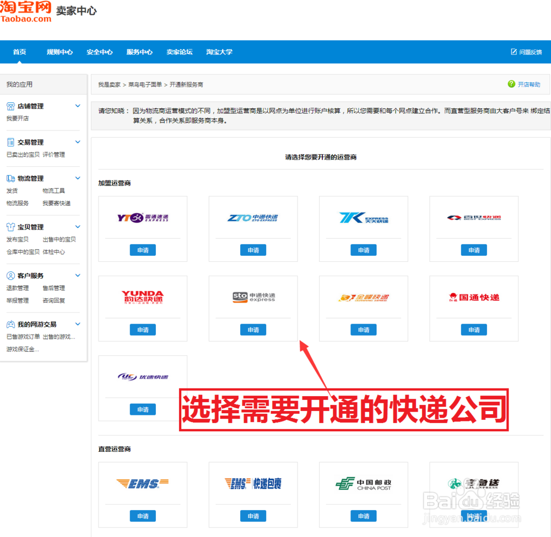Collapse the 物流管理 section chevron
The height and width of the screenshot is (537, 551).
click(x=78, y=178)
